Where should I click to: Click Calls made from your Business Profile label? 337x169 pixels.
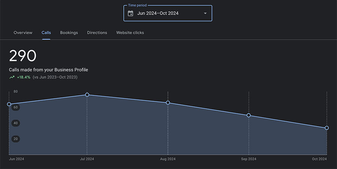point(48,70)
